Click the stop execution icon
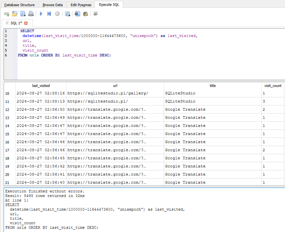Screen dimensions: 285x232 (x=57, y=14)
